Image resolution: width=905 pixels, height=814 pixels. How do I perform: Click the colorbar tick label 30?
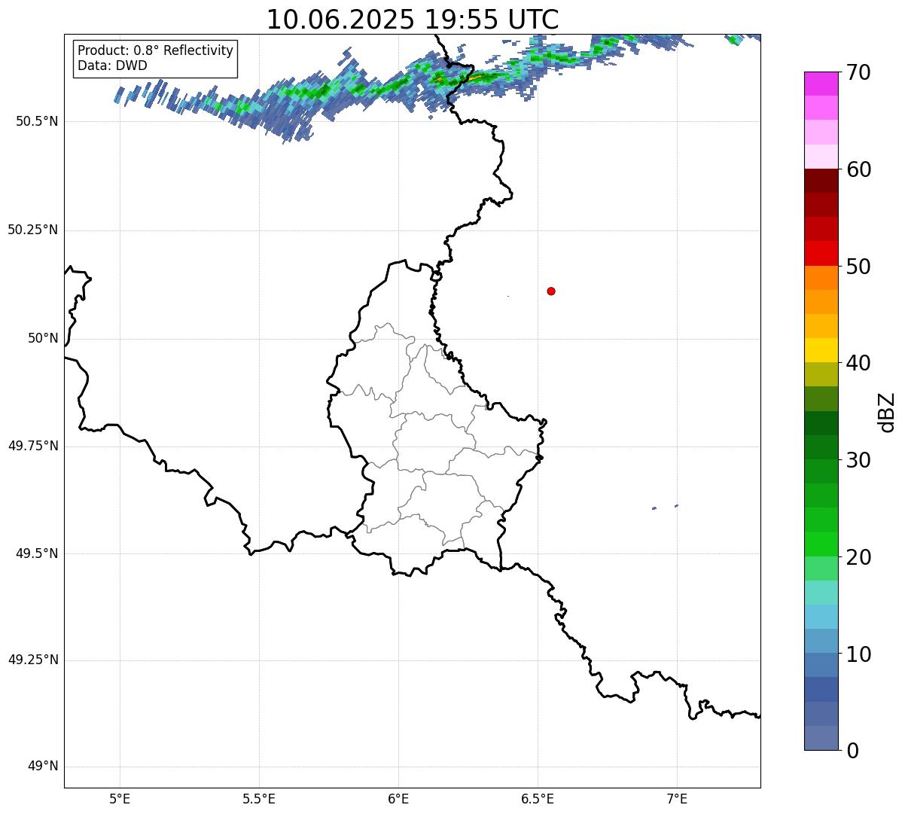(x=859, y=460)
